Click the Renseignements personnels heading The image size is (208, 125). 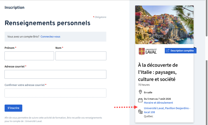pyautogui.click(x=47, y=23)
